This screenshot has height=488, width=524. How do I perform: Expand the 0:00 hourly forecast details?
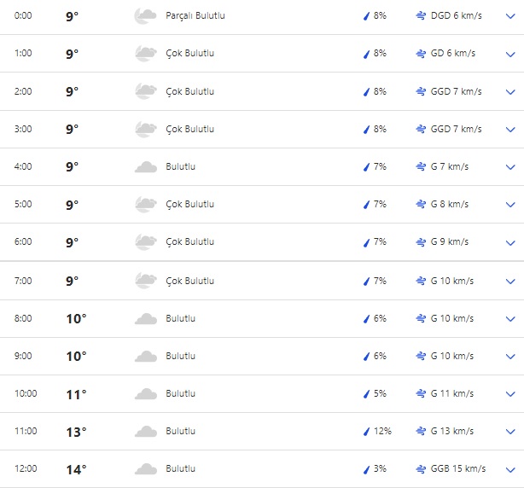tap(510, 16)
